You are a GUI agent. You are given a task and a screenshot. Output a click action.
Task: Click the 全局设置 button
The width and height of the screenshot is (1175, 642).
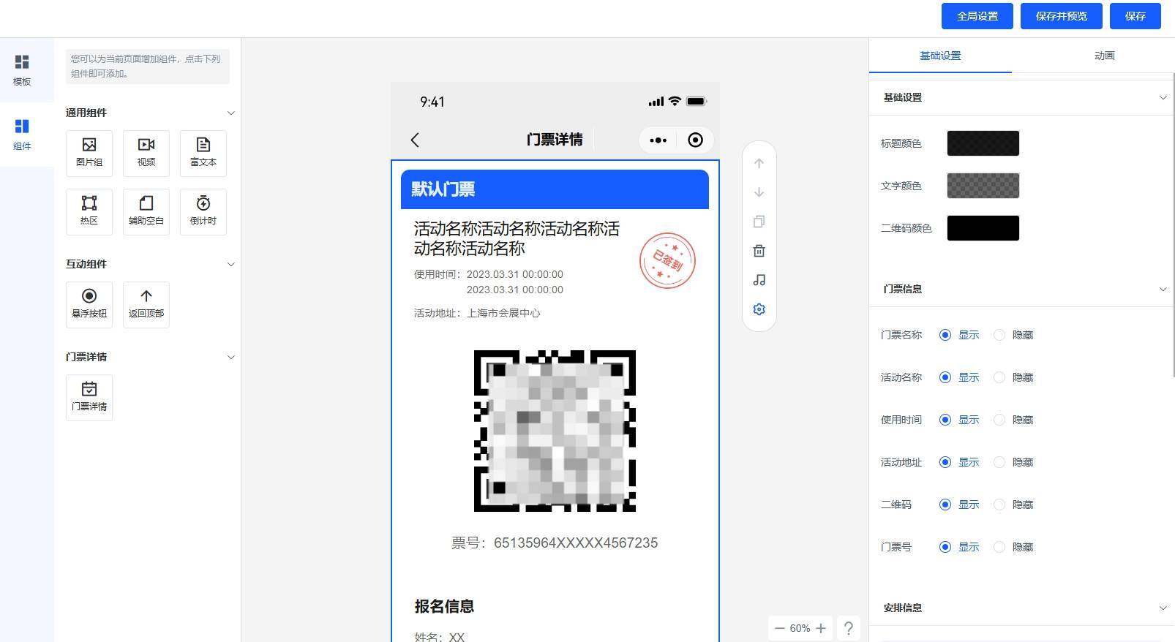[977, 16]
